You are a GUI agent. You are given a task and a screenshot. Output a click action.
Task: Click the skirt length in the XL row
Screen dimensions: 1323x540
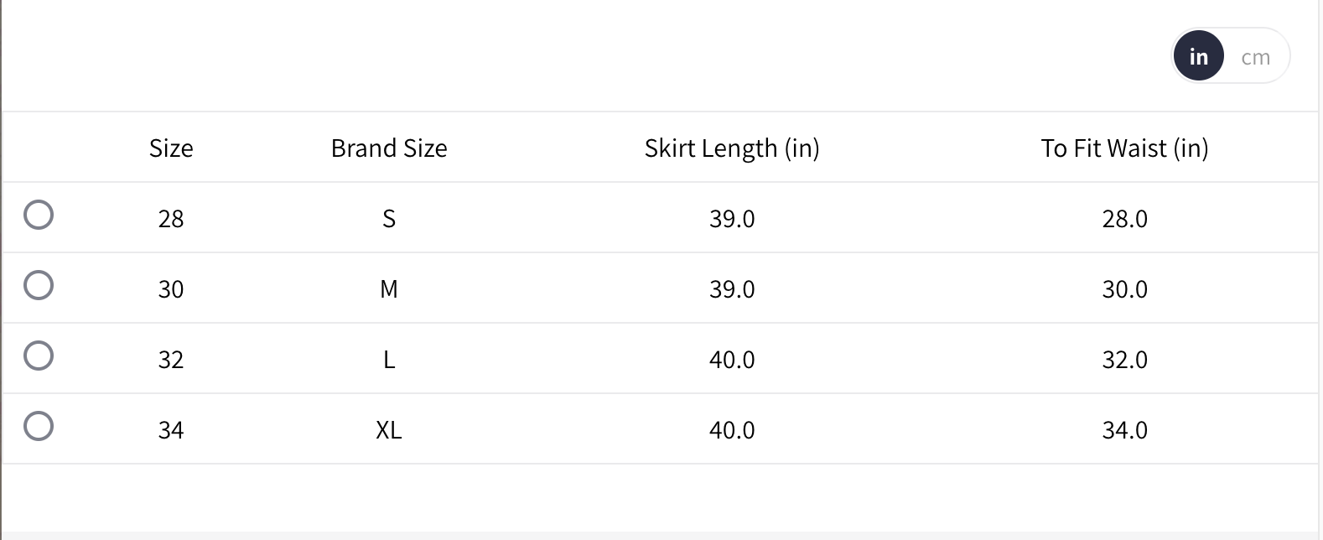(x=732, y=430)
